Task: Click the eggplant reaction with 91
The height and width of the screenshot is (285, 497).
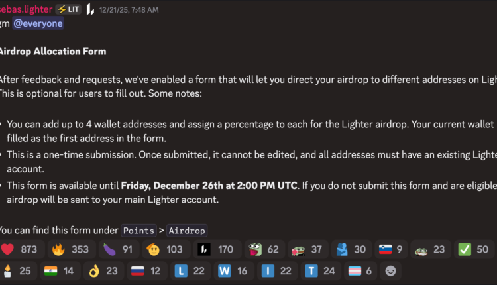Action: click(118, 249)
